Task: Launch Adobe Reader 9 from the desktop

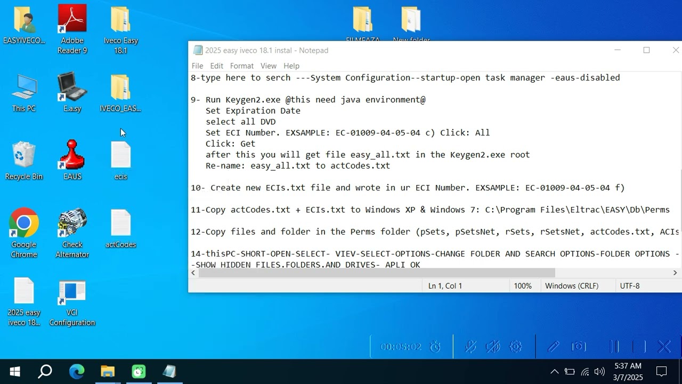Action: pos(72,29)
